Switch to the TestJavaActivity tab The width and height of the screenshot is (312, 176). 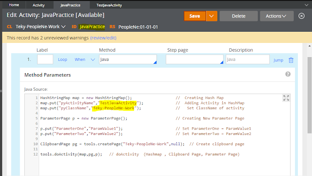(109, 5)
